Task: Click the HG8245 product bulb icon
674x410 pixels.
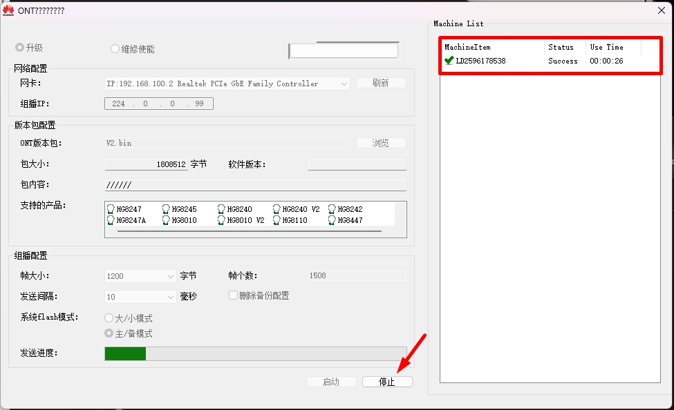Action: [166, 209]
